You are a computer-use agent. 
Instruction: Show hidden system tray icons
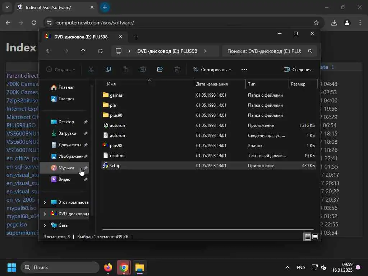click(287, 267)
